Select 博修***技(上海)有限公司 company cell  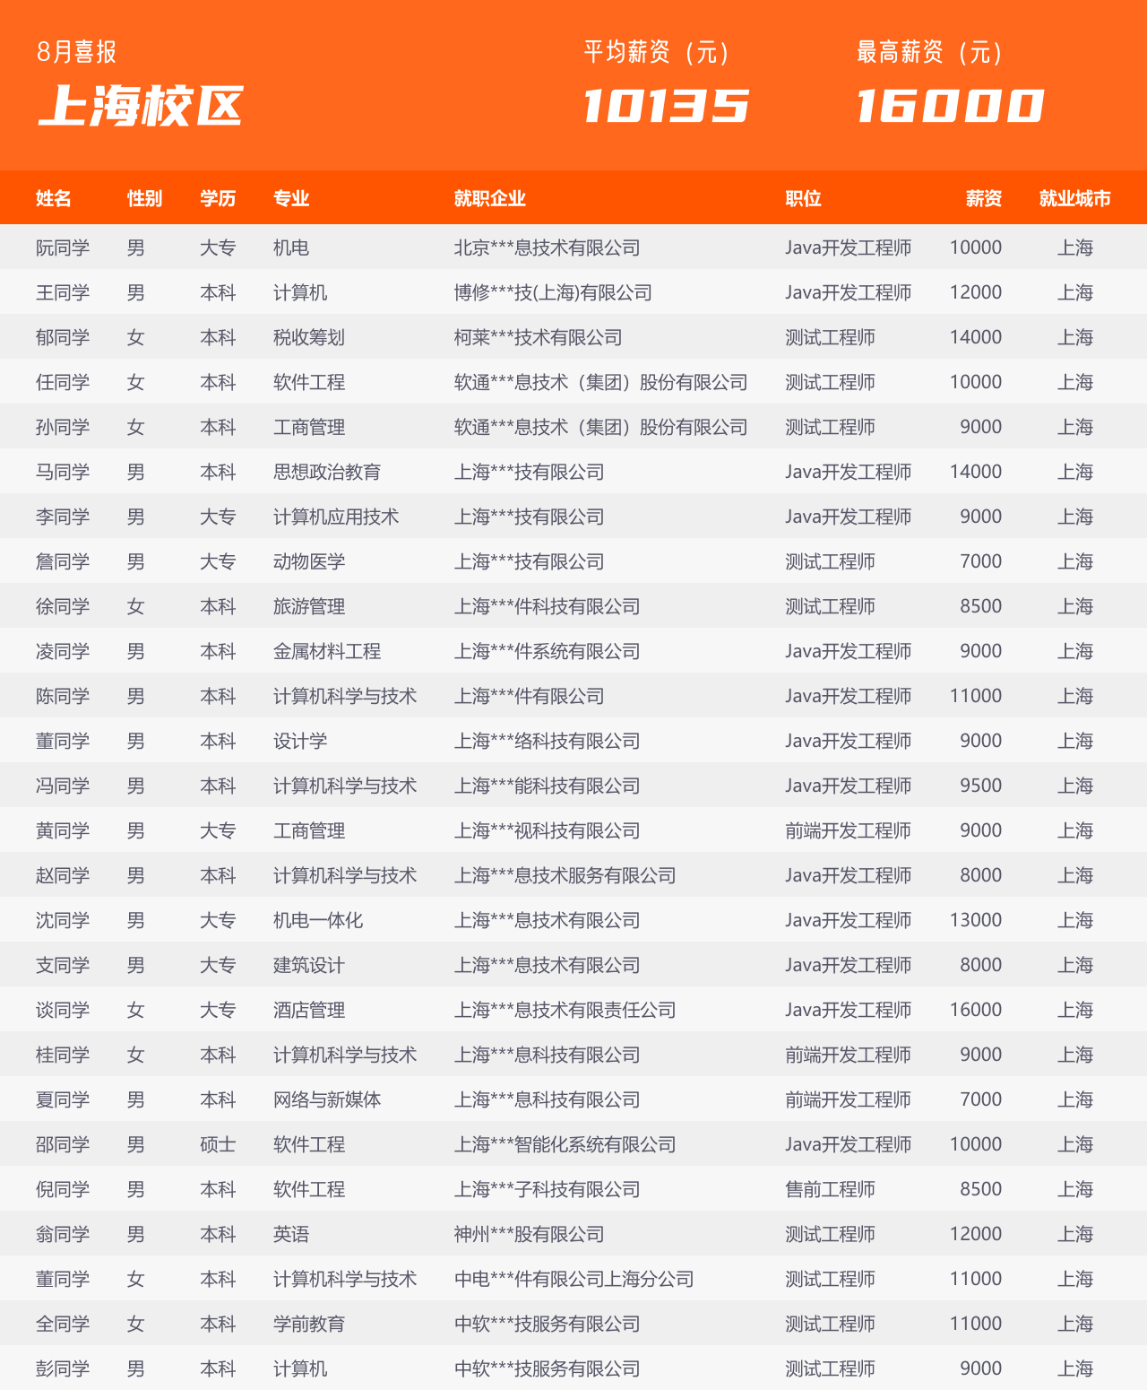pyautogui.click(x=553, y=292)
